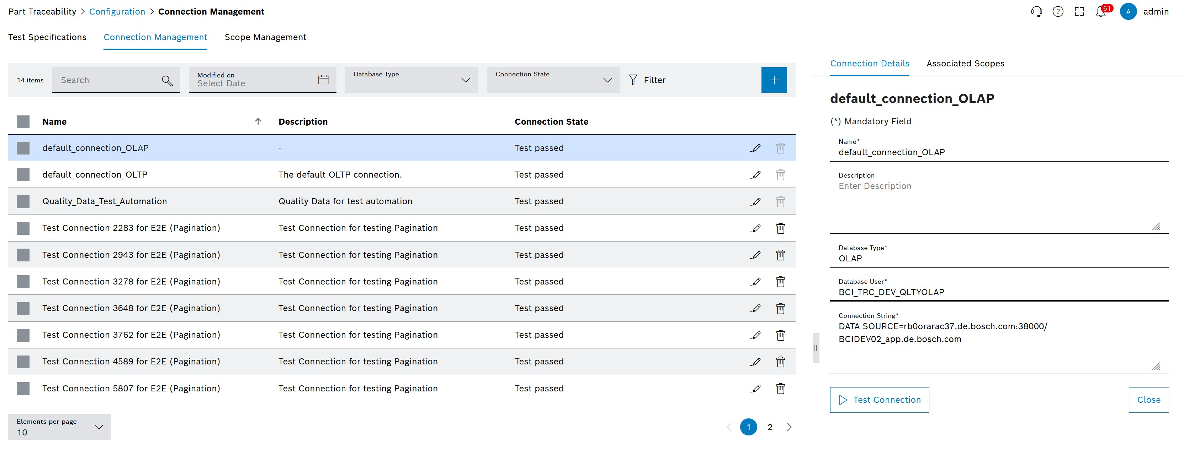Toggle the select-all header checkbox
The height and width of the screenshot is (450, 1184).
coord(23,122)
